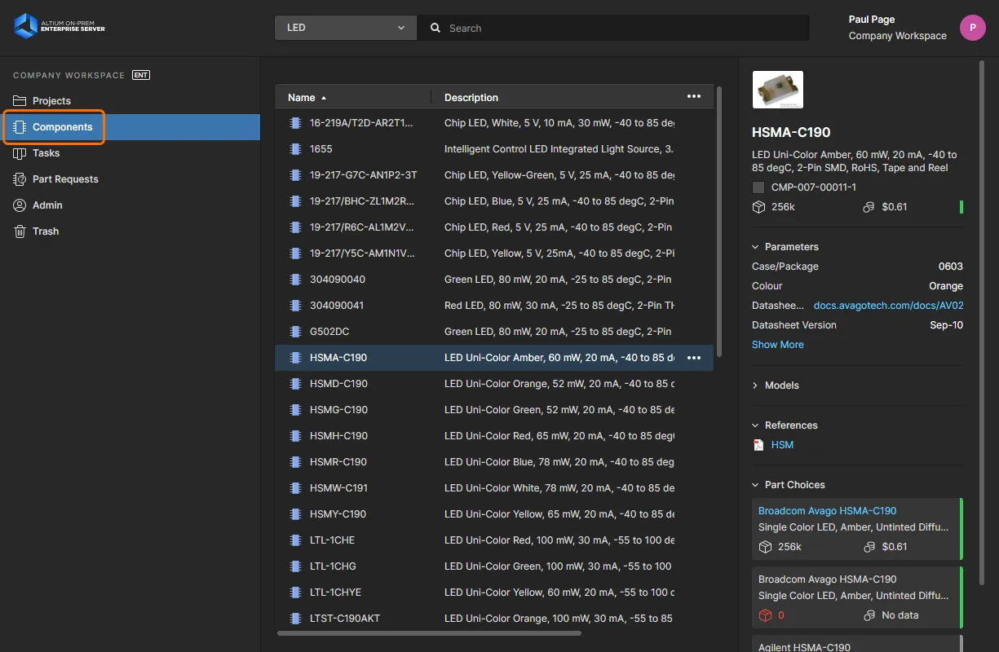Collapse the Part Choices section
The image size is (999, 652).
point(755,485)
